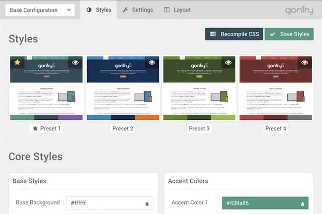The height and width of the screenshot is (214, 322).
Task: Click the Styles page heading
Action: pyautogui.click(x=23, y=39)
